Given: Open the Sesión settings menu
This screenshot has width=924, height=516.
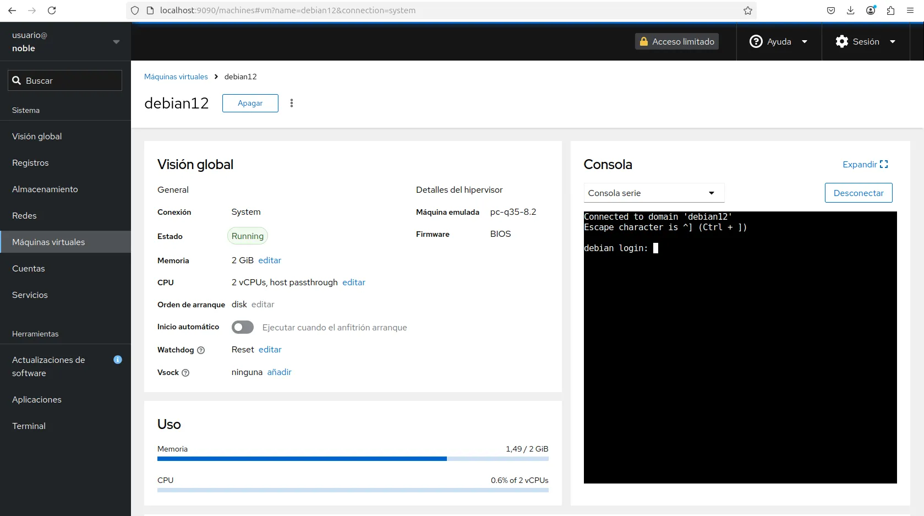Looking at the screenshot, I should 866,42.
